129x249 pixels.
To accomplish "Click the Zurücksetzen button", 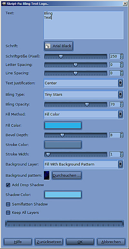I will pyautogui.click(x=49, y=242).
